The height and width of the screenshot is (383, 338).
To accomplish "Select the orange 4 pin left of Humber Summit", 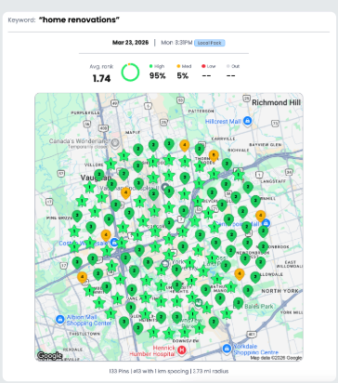I will click(x=82, y=277).
